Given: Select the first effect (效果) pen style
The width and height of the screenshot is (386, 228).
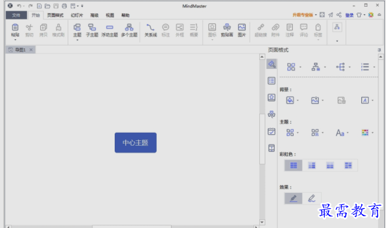Looking at the screenshot, I should 293,198.
